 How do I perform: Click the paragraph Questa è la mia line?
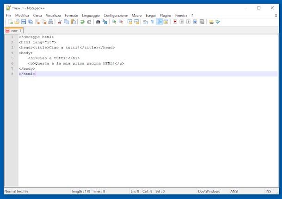click(x=76, y=63)
